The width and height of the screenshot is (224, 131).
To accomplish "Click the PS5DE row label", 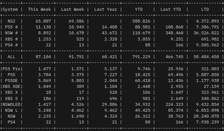I will click(x=11, y=81).
